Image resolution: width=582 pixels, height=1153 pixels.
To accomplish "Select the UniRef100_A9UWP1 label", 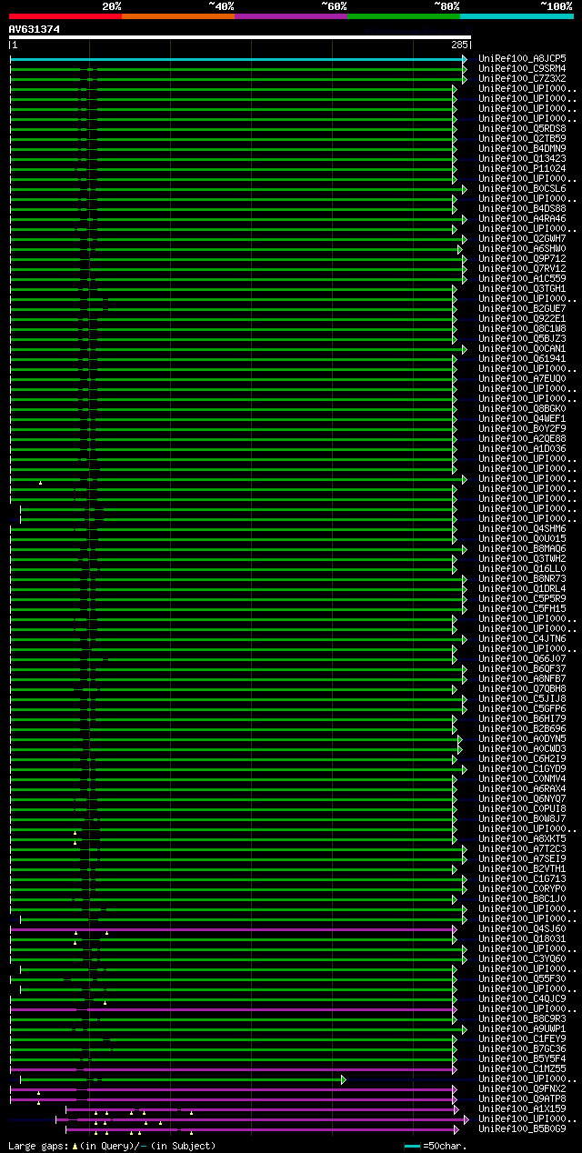I will tap(522, 1028).
